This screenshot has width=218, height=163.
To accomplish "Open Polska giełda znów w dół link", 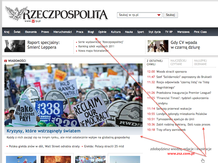I will tap(44, 146).
